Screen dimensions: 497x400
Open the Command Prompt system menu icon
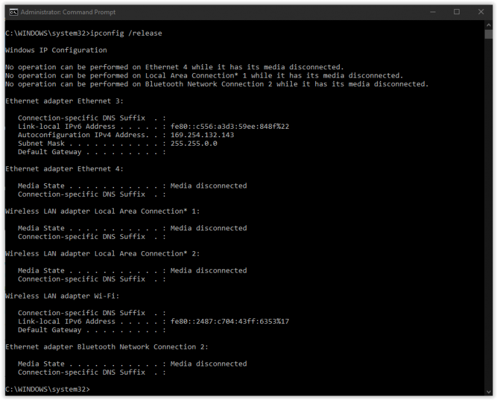pyautogui.click(x=12, y=12)
